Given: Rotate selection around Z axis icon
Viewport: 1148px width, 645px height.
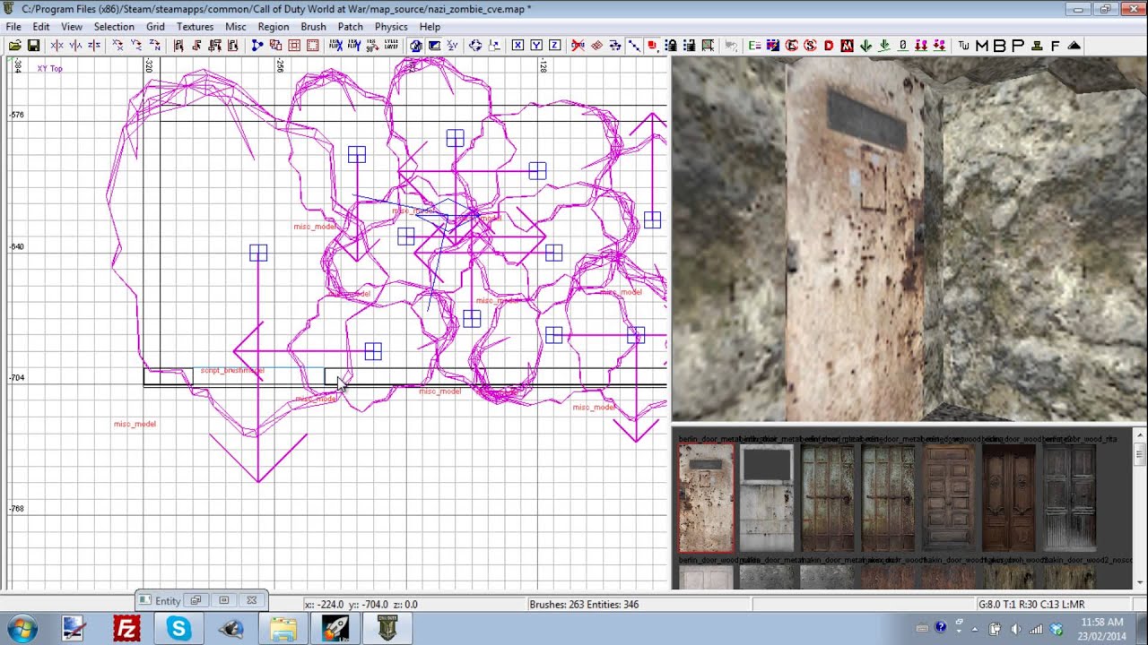Looking at the screenshot, I should pyautogui.click(x=154, y=46).
